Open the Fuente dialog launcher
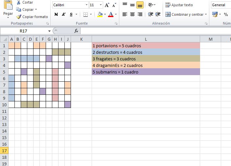 tap(116, 24)
